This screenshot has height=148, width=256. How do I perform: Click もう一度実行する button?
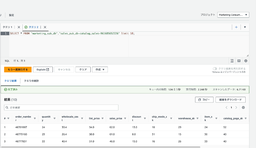(18, 69)
